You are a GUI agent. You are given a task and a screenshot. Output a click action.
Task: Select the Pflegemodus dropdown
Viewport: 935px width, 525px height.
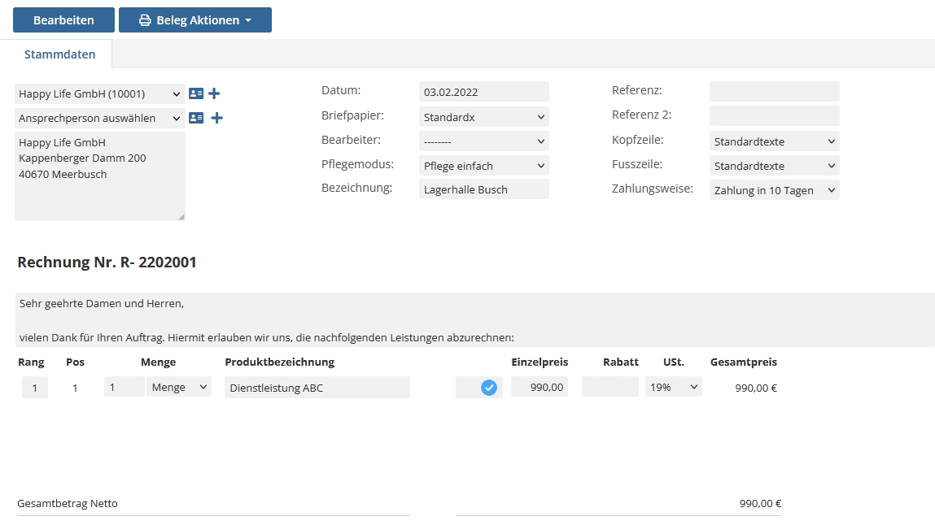[x=484, y=166]
